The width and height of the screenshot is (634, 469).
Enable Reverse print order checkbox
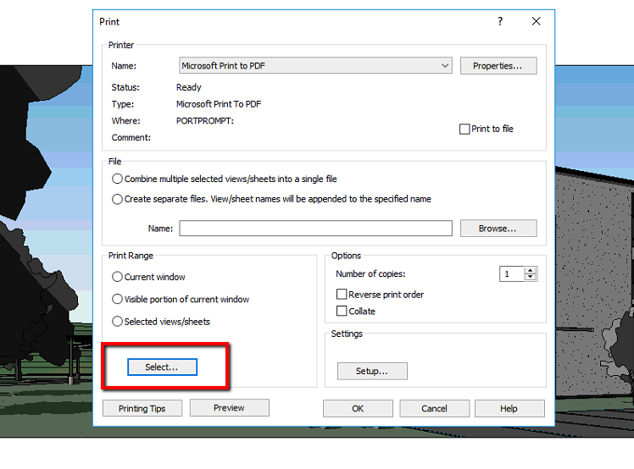click(342, 294)
